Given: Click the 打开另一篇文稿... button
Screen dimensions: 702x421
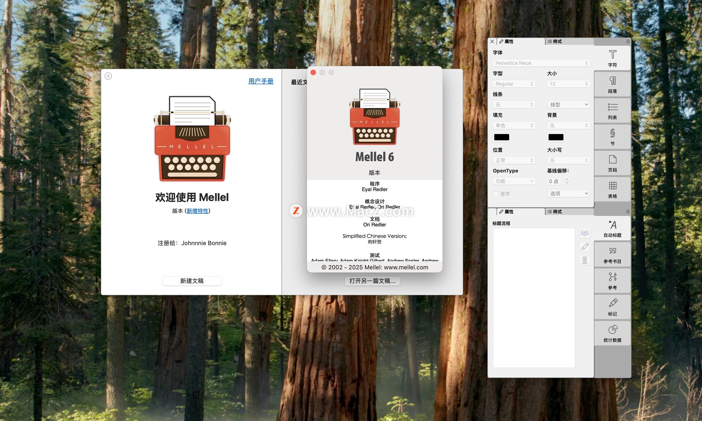Looking at the screenshot, I should point(372,281).
